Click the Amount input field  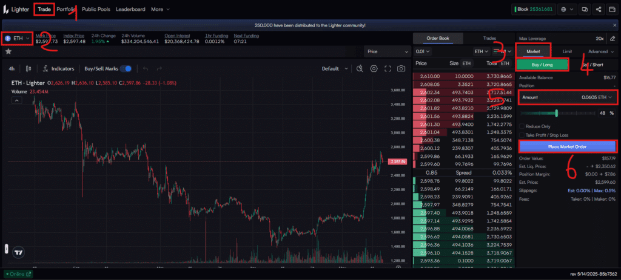click(568, 97)
